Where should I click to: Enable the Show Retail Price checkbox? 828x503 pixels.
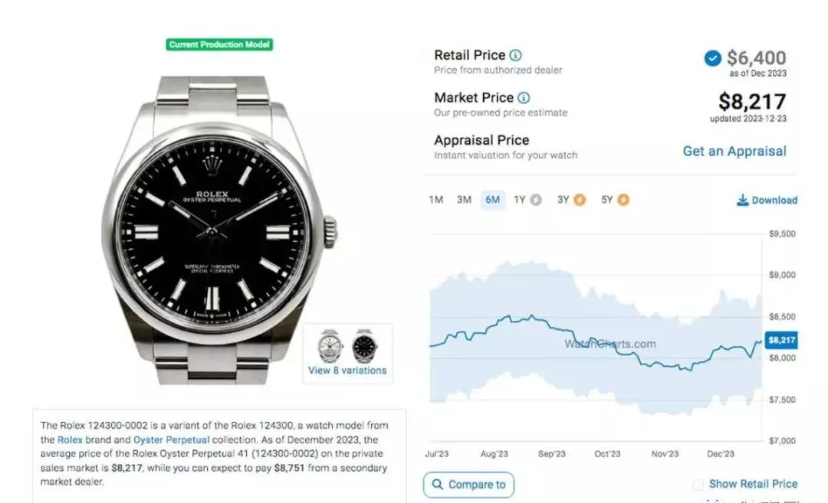click(698, 484)
